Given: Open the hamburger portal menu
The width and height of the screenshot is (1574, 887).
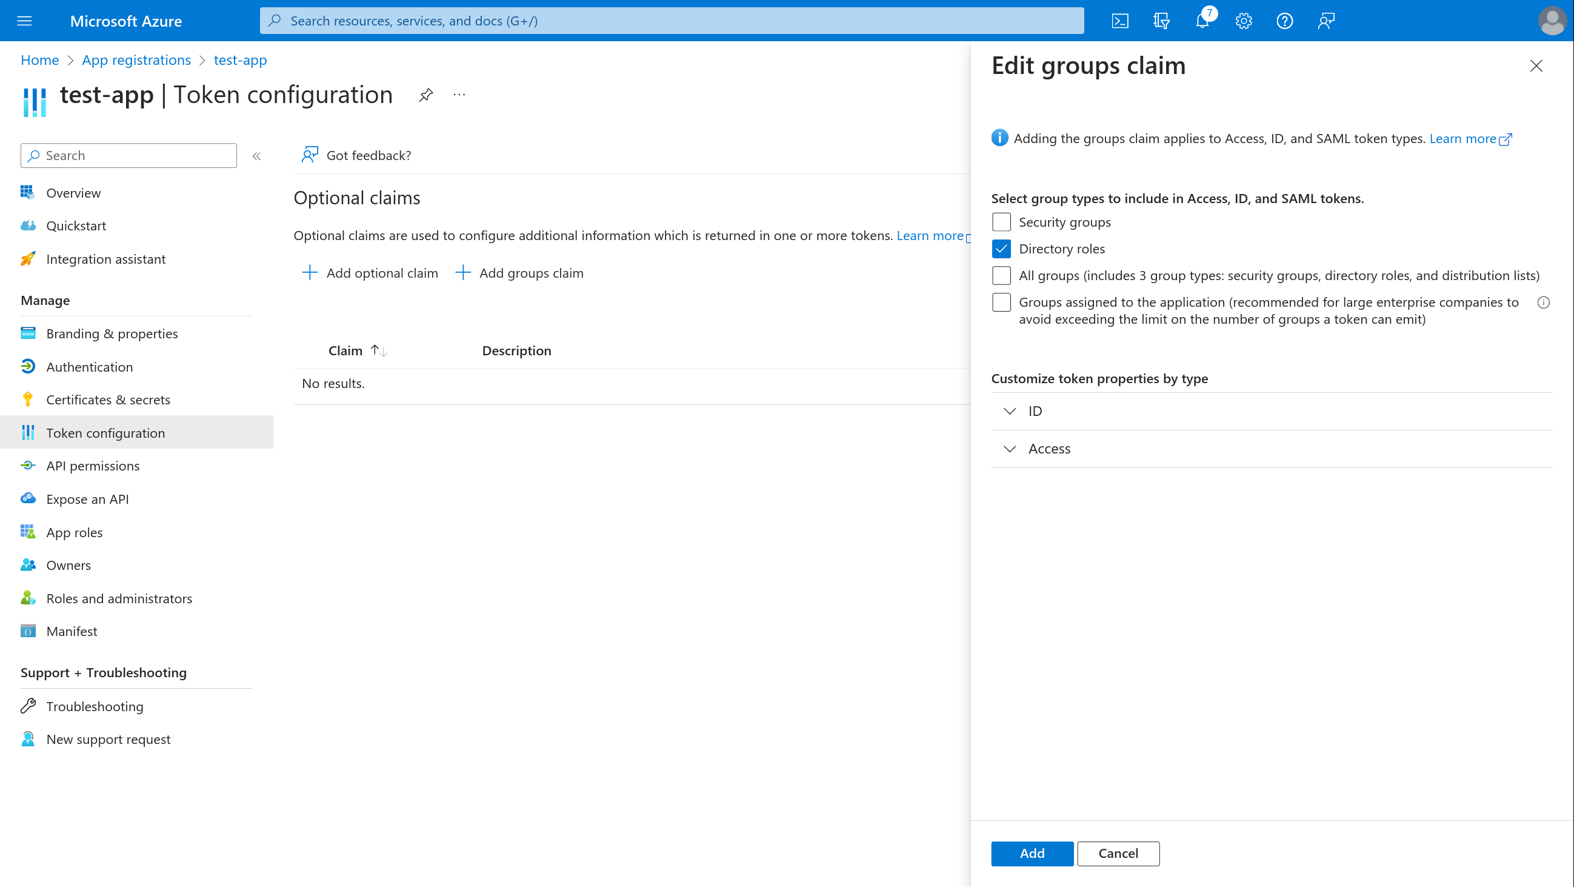Looking at the screenshot, I should click(24, 20).
